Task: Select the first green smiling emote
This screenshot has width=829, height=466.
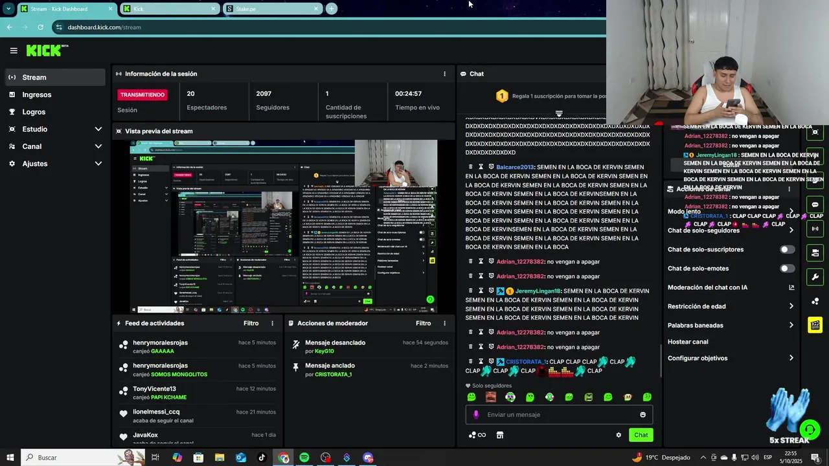Action: (x=471, y=397)
